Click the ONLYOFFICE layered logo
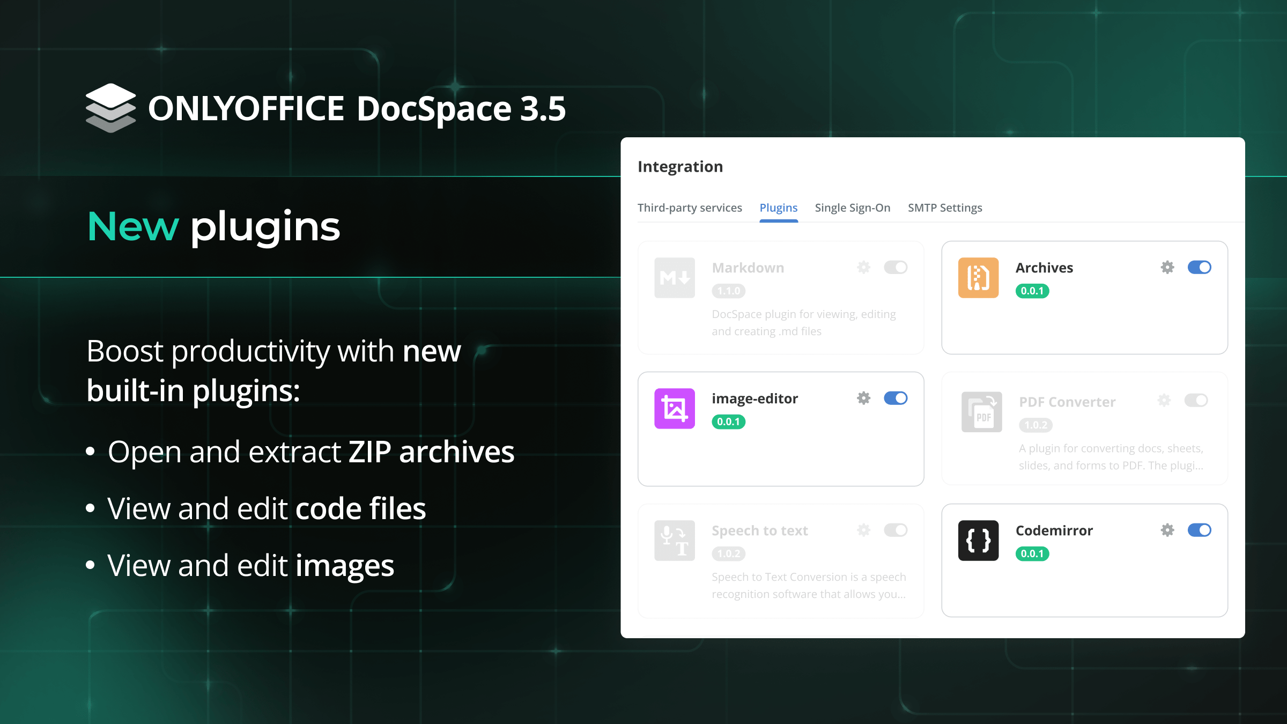This screenshot has width=1287, height=724. 110,108
